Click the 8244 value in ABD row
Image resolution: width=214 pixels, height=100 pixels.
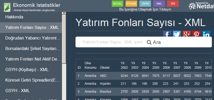(x=124, y=76)
